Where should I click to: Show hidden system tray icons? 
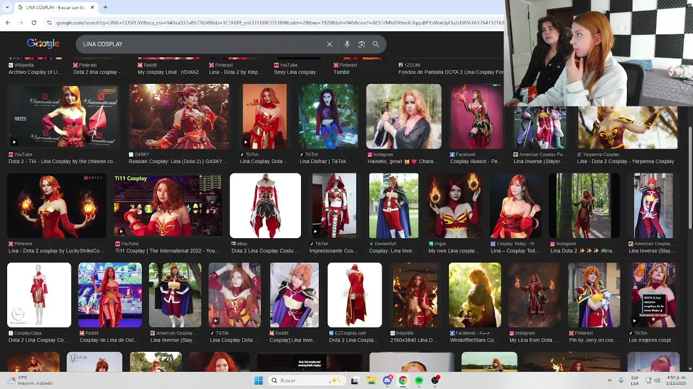pyautogui.click(x=609, y=380)
